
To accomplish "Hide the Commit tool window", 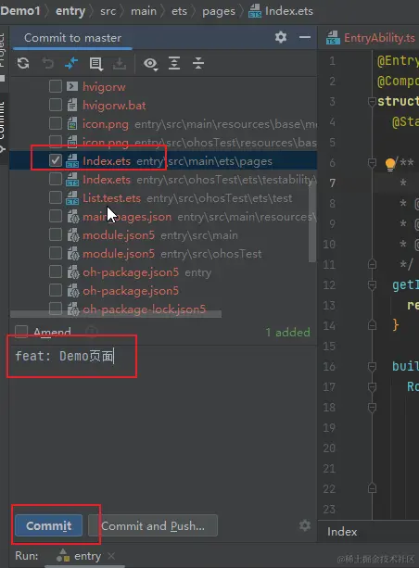I will click(305, 37).
